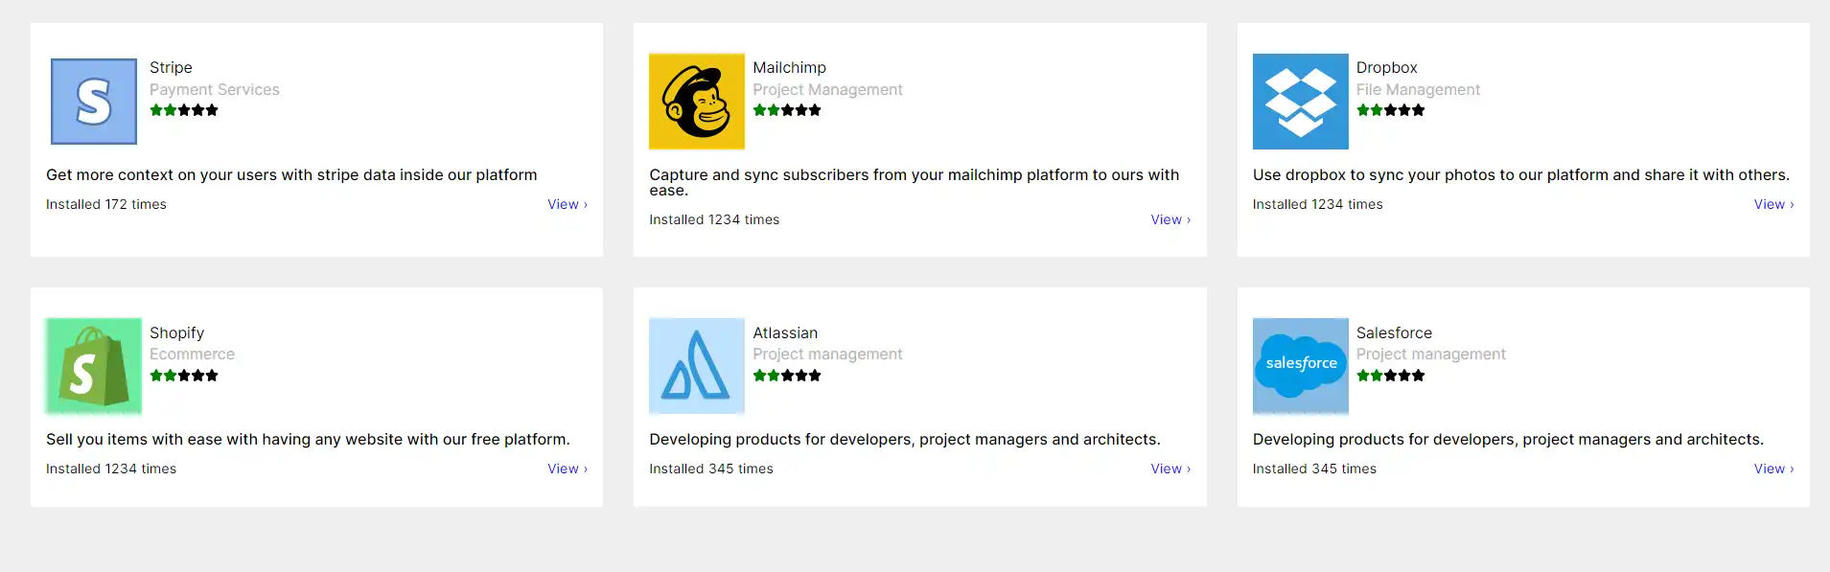Image resolution: width=1830 pixels, height=572 pixels.
Task: Follow the View link on Atlassian card
Action: (1170, 469)
